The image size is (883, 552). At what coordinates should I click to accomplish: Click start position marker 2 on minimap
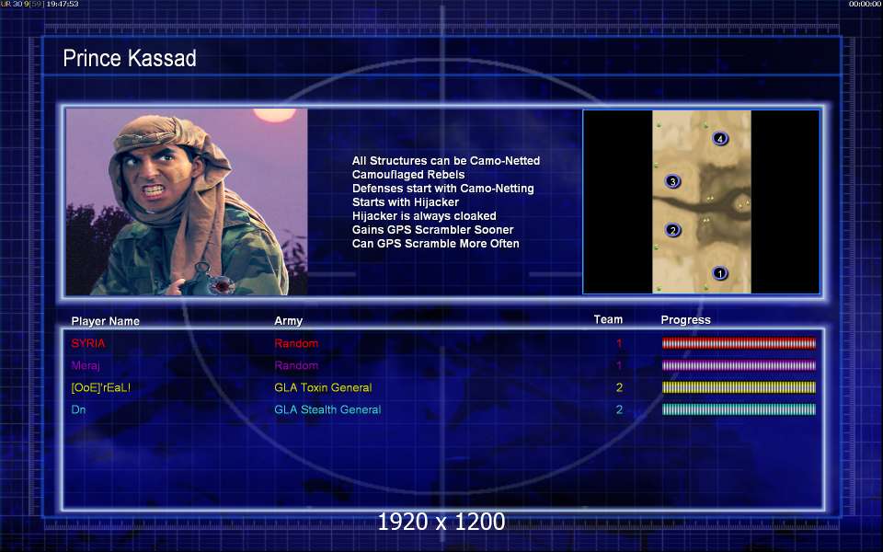coord(671,230)
